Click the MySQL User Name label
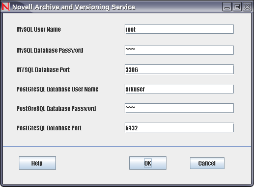The height and width of the screenshot is (187, 254). 39,30
